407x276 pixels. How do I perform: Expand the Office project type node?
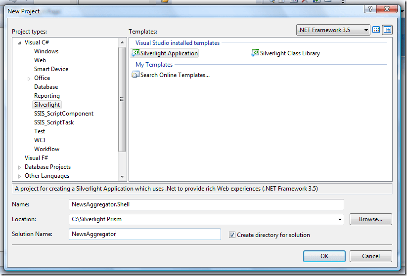[x=29, y=79]
